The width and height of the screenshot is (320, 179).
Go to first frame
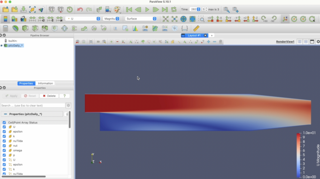coord(129,9)
